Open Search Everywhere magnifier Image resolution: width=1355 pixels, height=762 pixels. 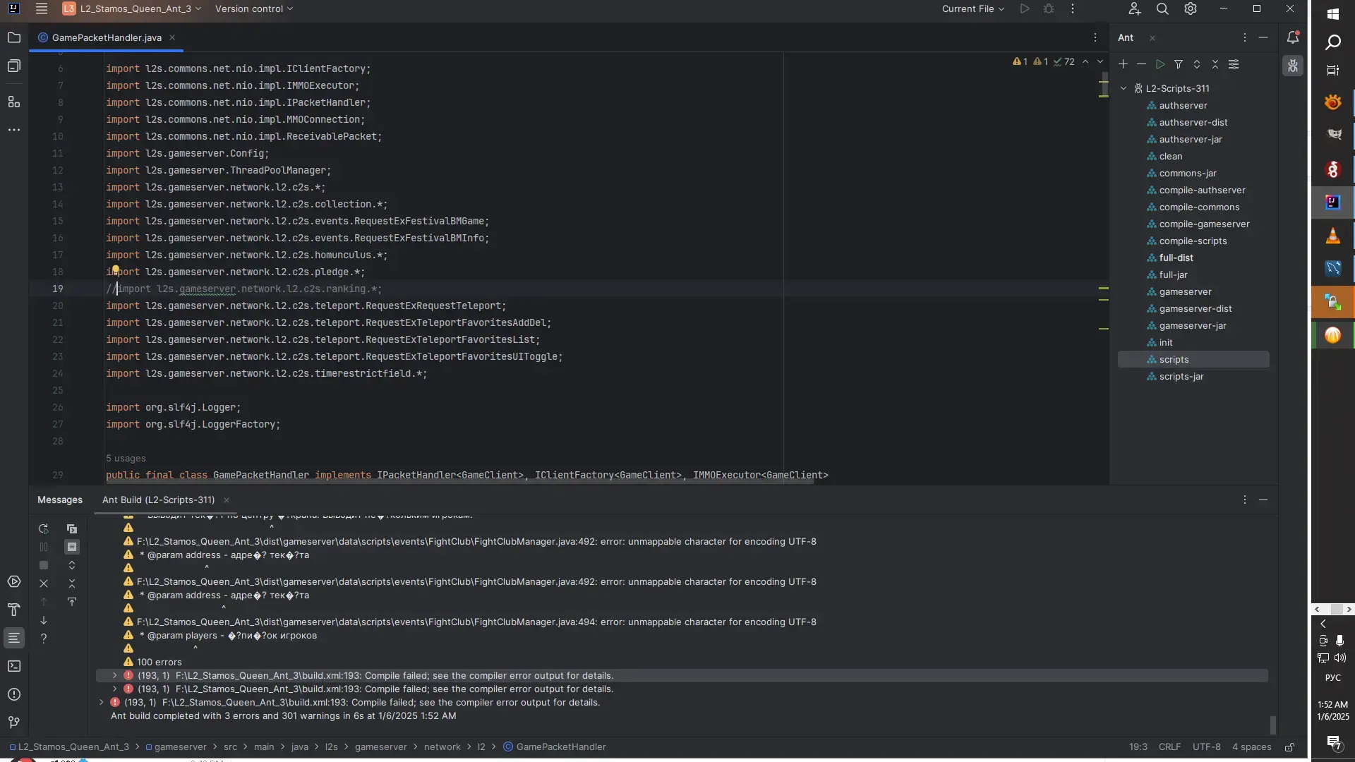point(1162,8)
